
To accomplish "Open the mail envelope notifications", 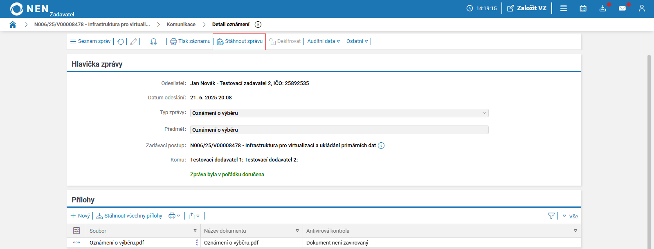I will (x=622, y=8).
